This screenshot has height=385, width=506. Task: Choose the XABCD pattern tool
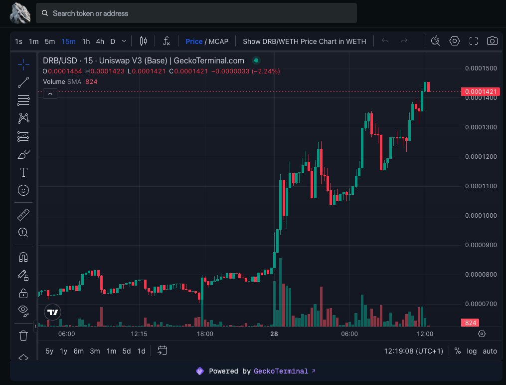click(23, 118)
